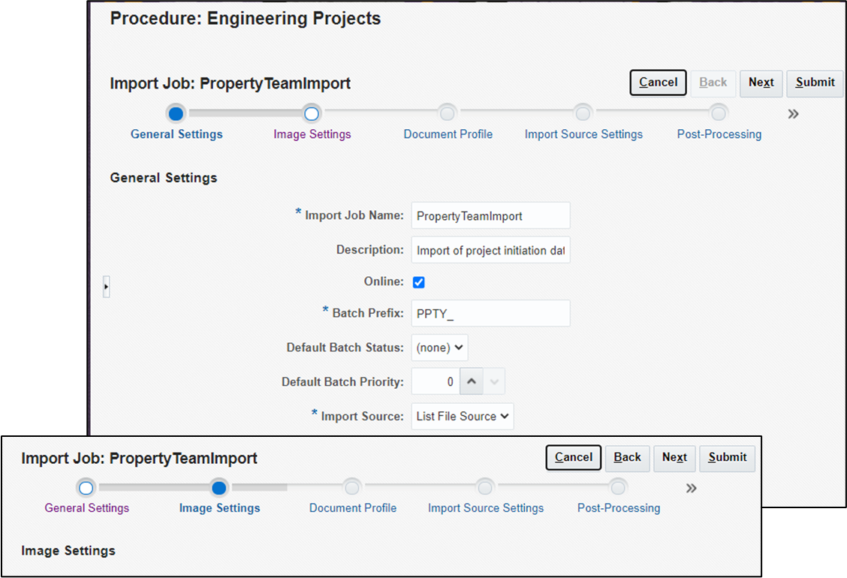Open the Import Source dropdown
Screen dimensions: 847x578
click(x=462, y=416)
